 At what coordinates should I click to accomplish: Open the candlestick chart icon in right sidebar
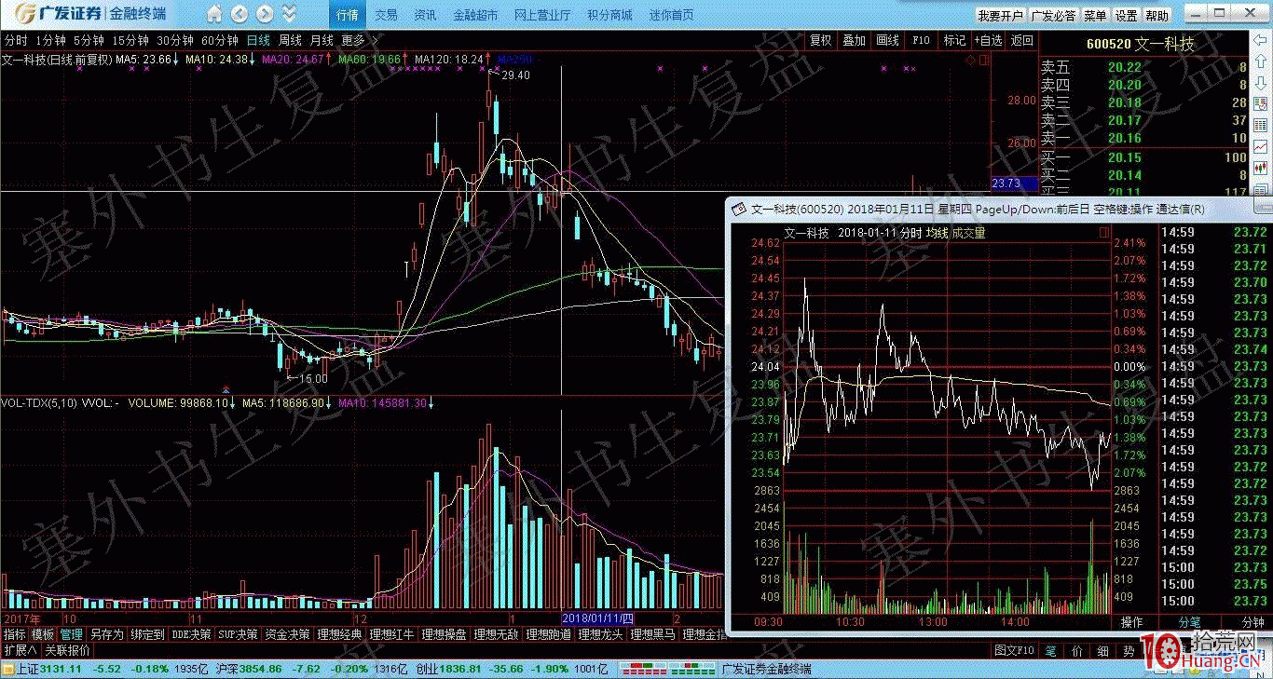[x=1261, y=168]
